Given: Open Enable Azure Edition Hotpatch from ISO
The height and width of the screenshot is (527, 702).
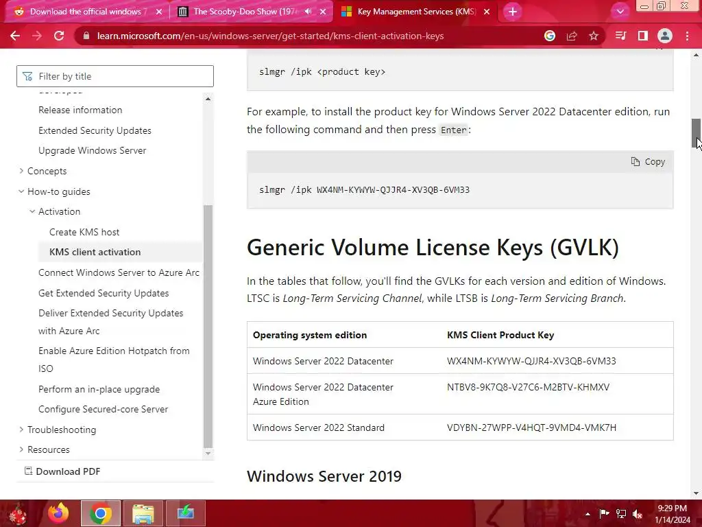Looking at the screenshot, I should (x=114, y=360).
